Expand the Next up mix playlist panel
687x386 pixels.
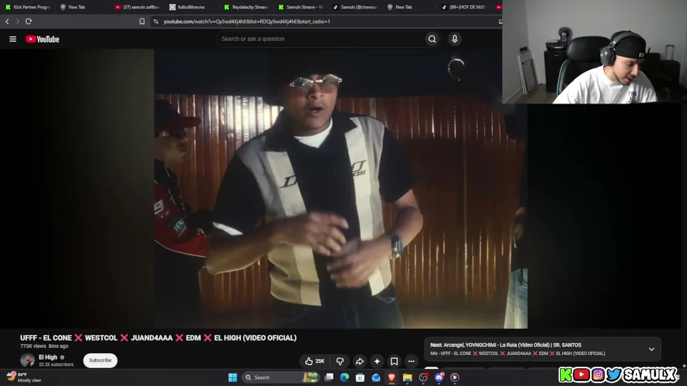(x=652, y=349)
